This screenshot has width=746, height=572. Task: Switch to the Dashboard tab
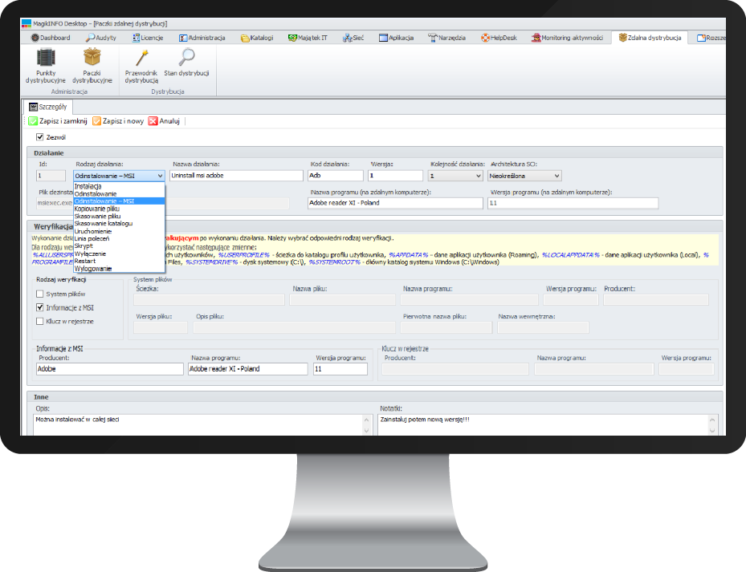pos(51,38)
